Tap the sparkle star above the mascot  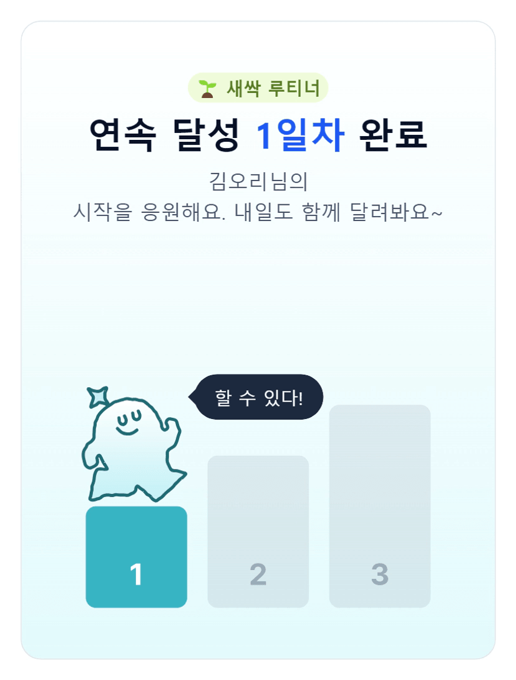tap(97, 397)
